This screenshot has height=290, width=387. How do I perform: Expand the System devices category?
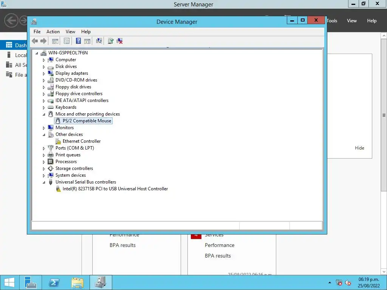[x=44, y=175]
